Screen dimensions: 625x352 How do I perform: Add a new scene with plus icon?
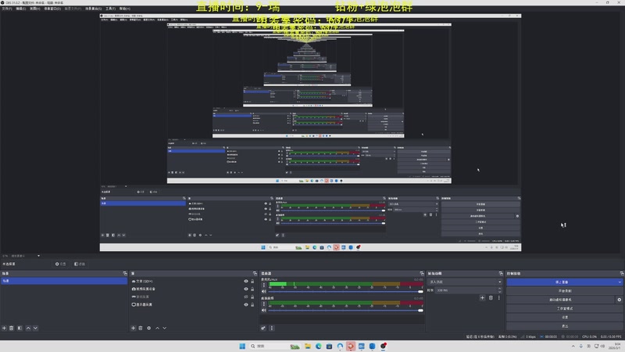coord(4,328)
